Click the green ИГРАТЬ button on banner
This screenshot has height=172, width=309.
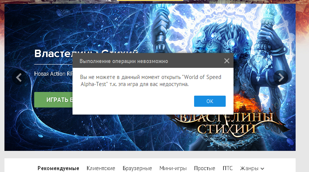click(x=54, y=100)
